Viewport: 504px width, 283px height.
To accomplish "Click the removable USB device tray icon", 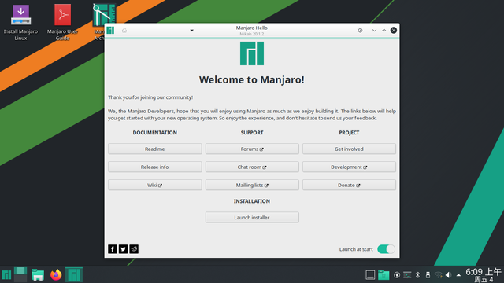I will [428, 275].
